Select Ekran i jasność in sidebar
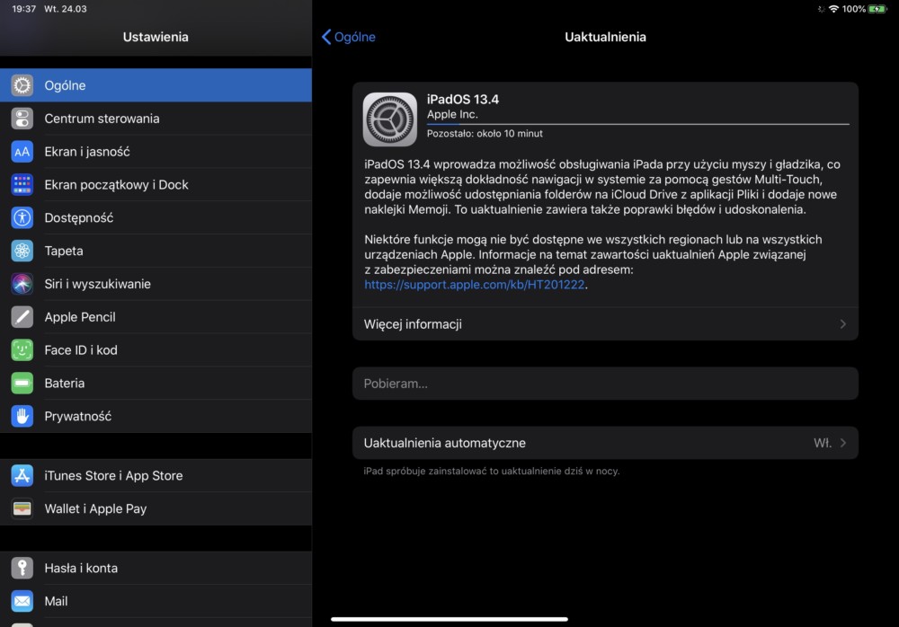 pyautogui.click(x=156, y=152)
